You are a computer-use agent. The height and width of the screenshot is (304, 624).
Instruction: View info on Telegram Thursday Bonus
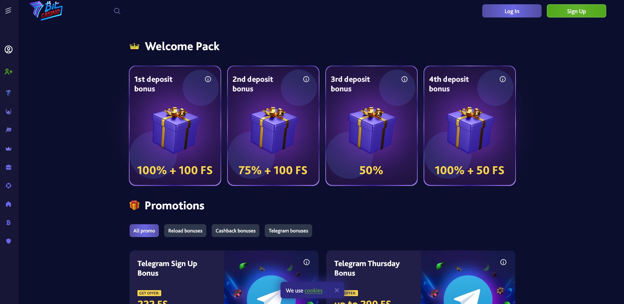503,262
